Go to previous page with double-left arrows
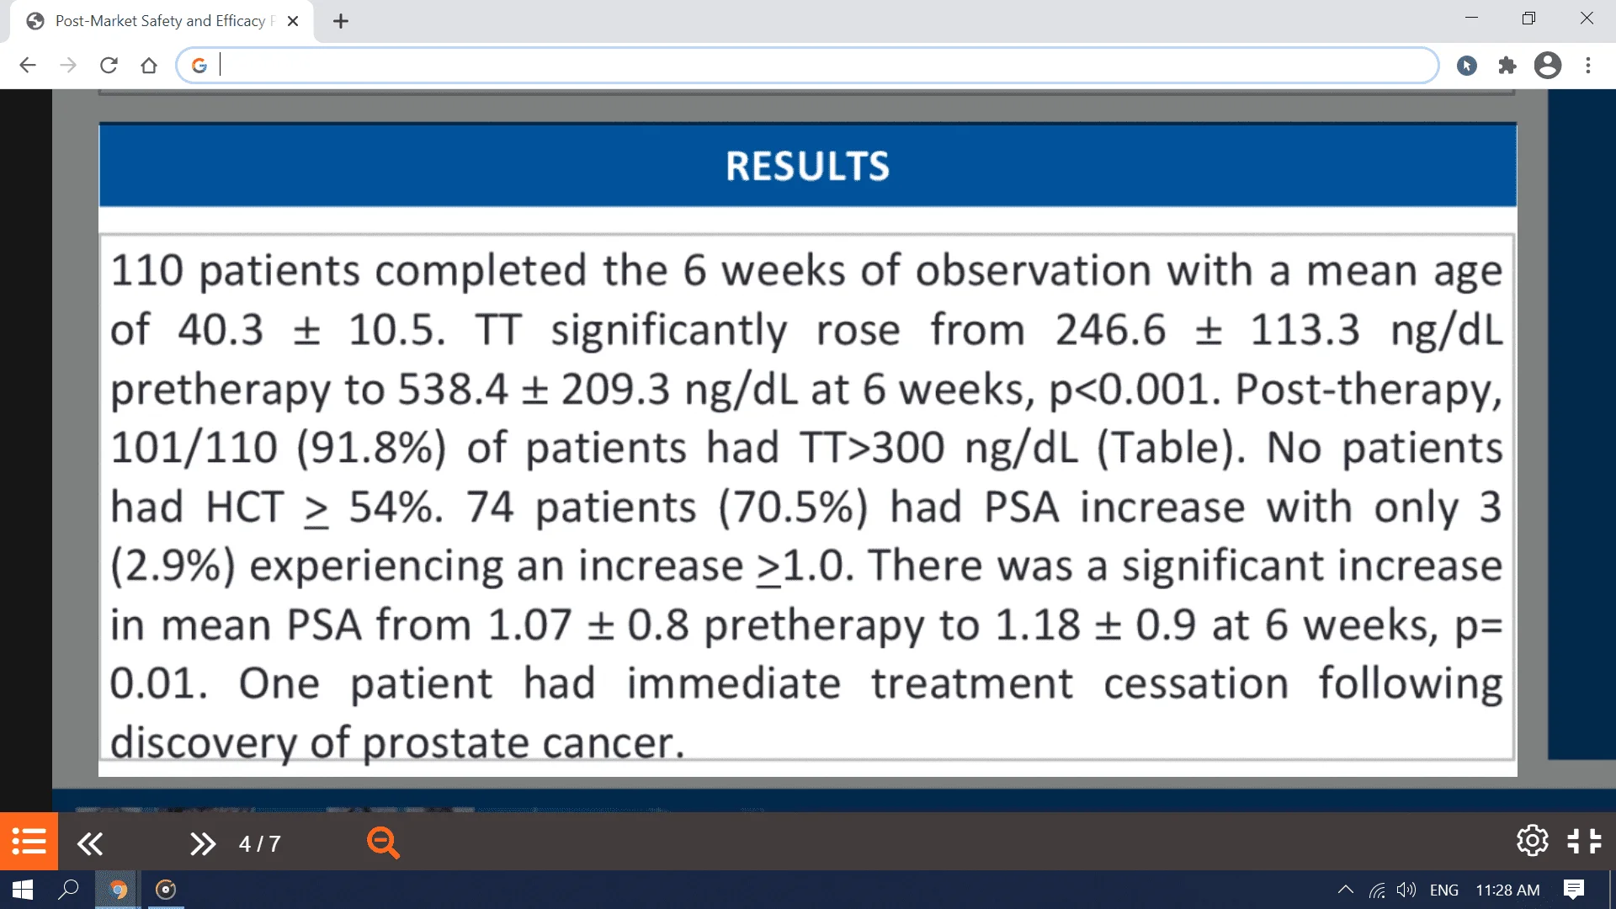 tap(90, 843)
